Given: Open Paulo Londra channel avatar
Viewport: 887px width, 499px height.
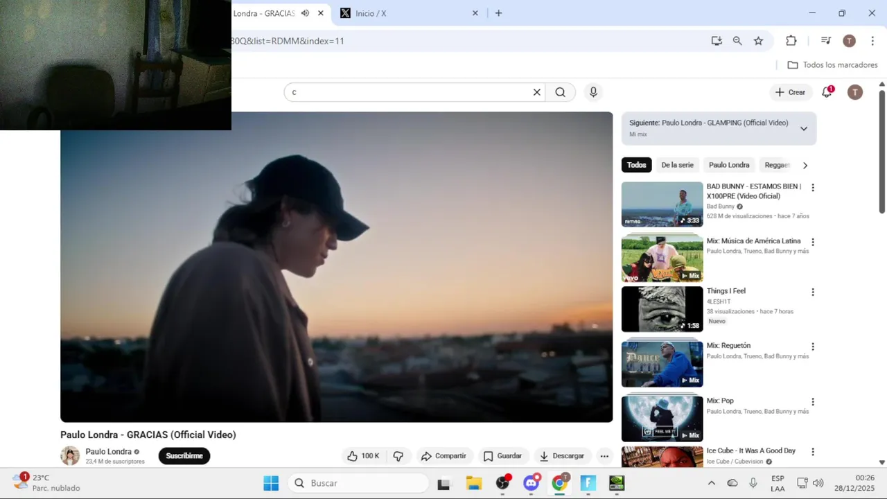Looking at the screenshot, I should tap(70, 455).
